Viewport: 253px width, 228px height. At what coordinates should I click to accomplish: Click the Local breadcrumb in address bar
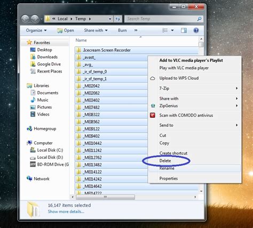pos(62,19)
